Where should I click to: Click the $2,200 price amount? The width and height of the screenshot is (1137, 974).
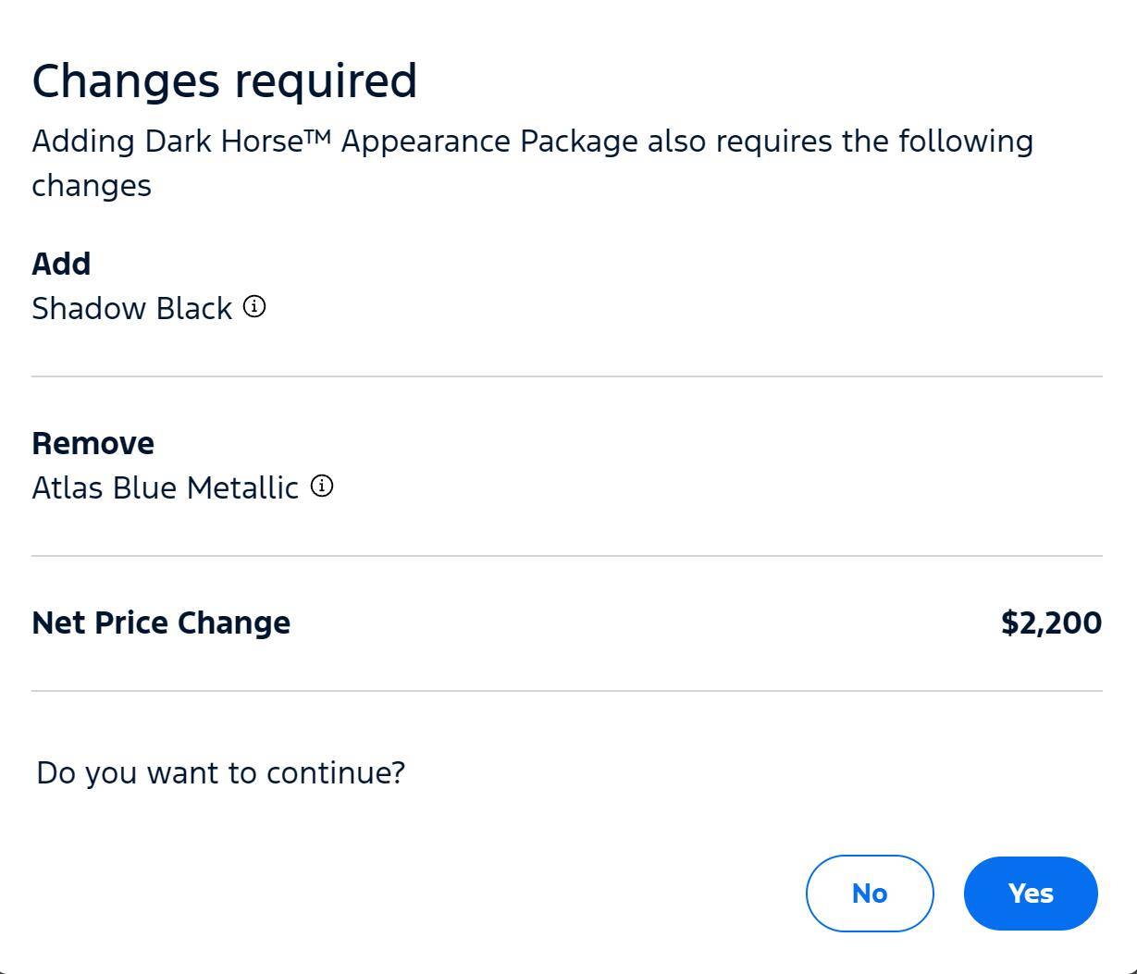pos(1051,623)
